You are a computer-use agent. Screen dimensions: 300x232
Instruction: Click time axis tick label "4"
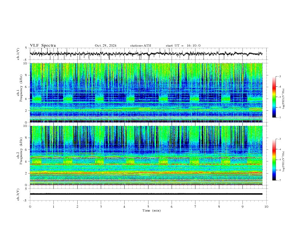[x=125, y=207]
